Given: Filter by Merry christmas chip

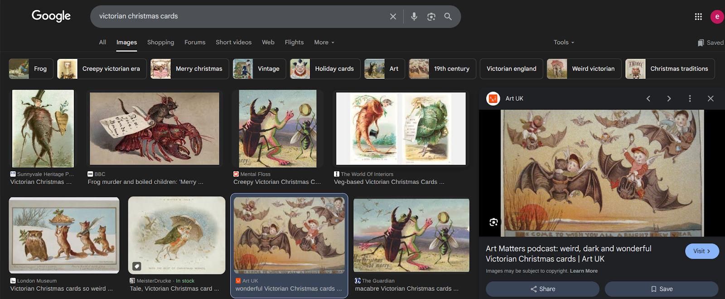Looking at the screenshot, I should pos(189,69).
